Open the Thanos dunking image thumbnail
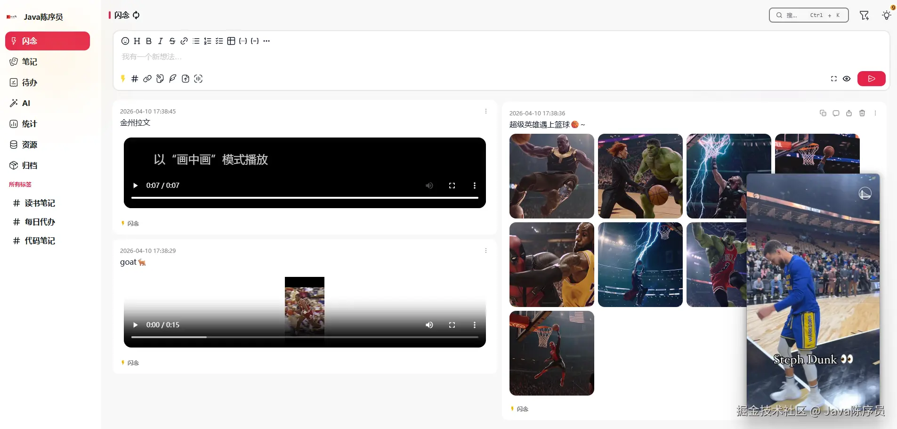The width and height of the screenshot is (897, 429). pyautogui.click(x=552, y=176)
